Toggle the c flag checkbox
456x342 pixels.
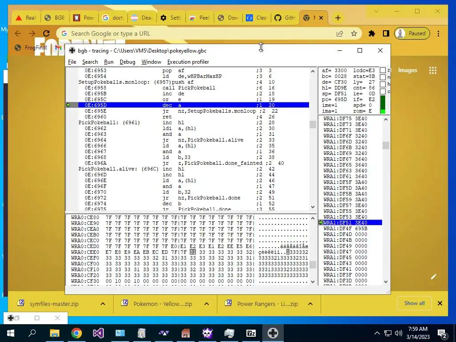pos(383,91)
